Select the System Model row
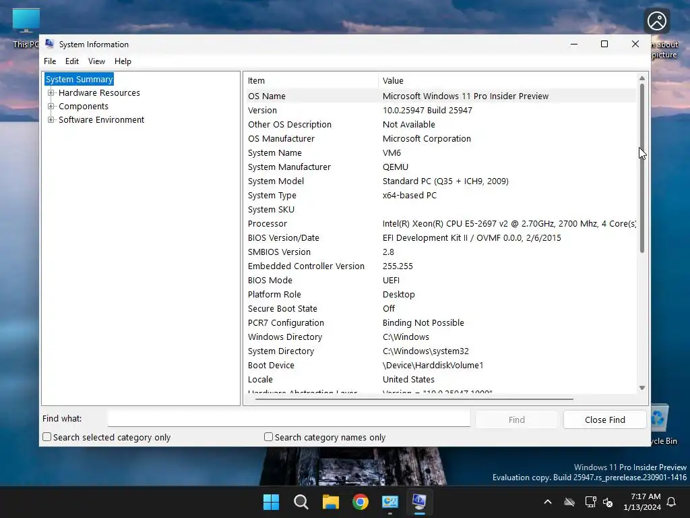The height and width of the screenshot is (518, 690). [441, 181]
